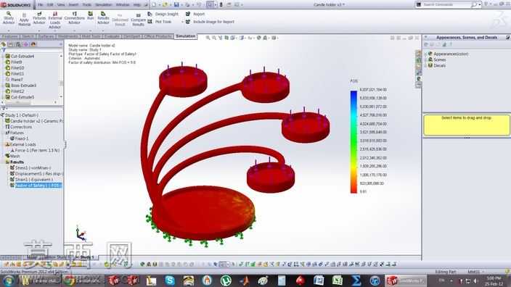Open Design Insight plot

click(163, 14)
